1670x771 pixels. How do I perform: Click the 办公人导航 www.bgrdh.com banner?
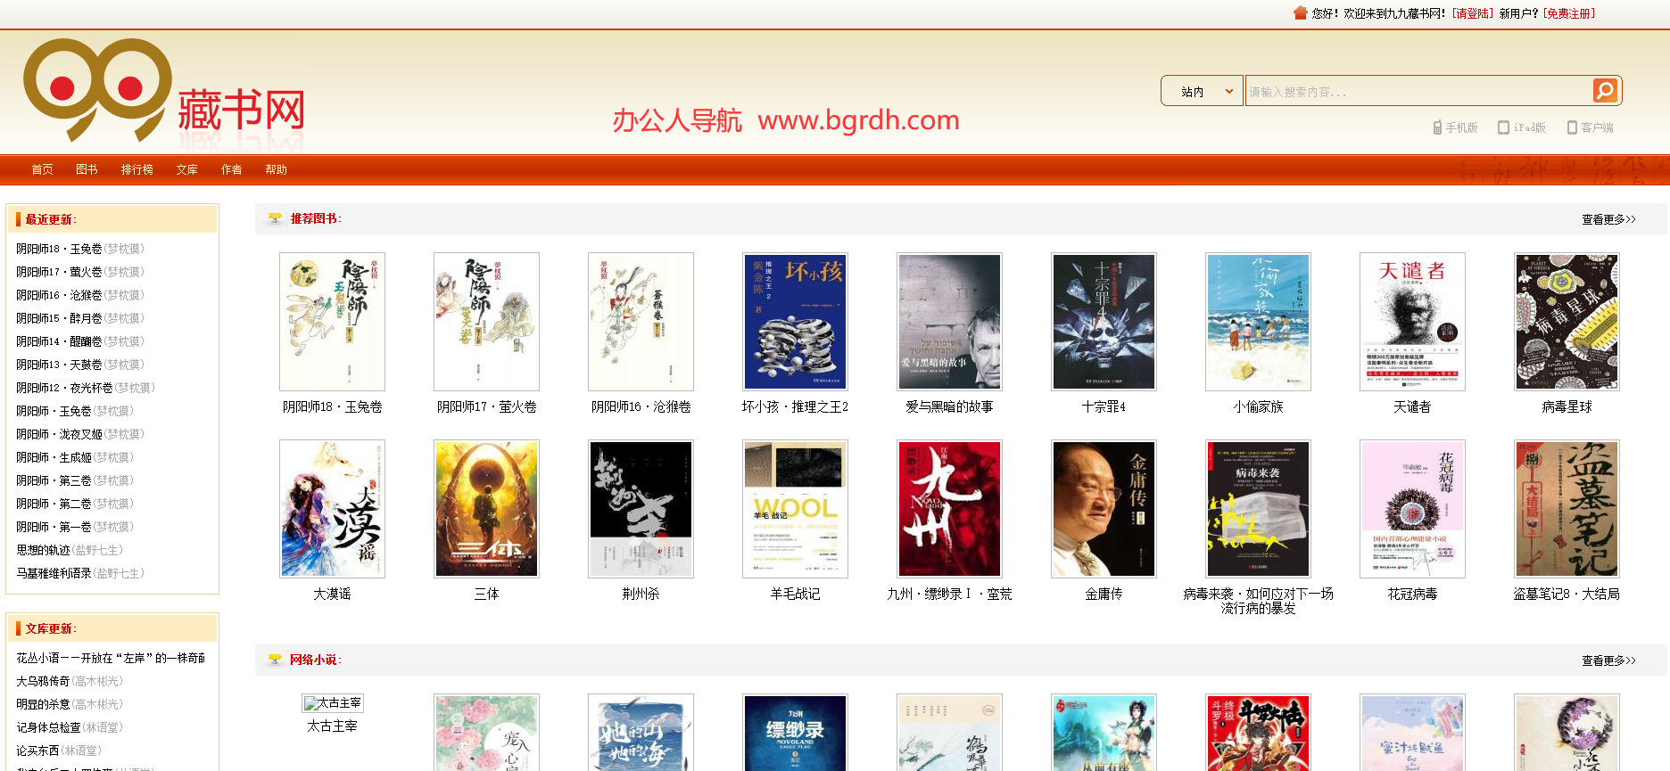click(x=786, y=120)
